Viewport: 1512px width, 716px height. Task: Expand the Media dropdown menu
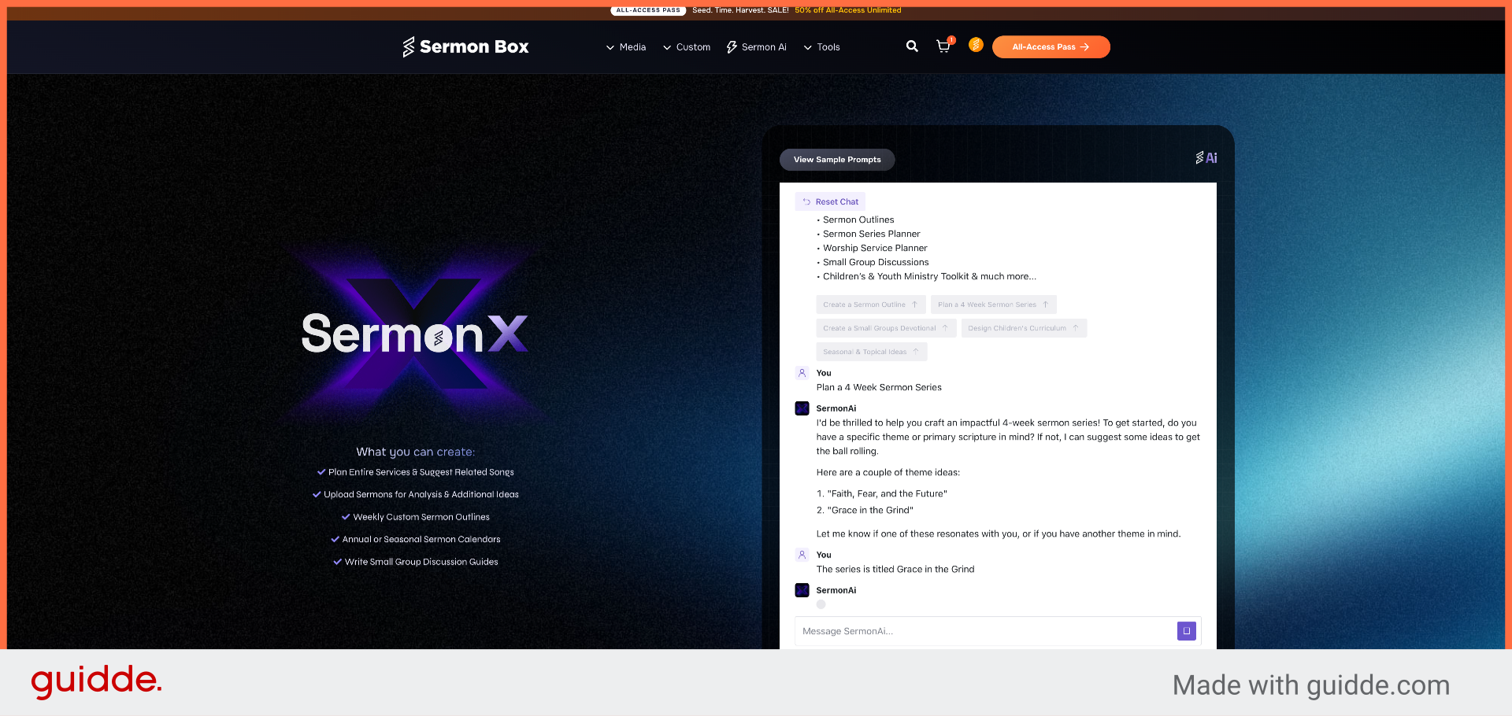click(626, 46)
